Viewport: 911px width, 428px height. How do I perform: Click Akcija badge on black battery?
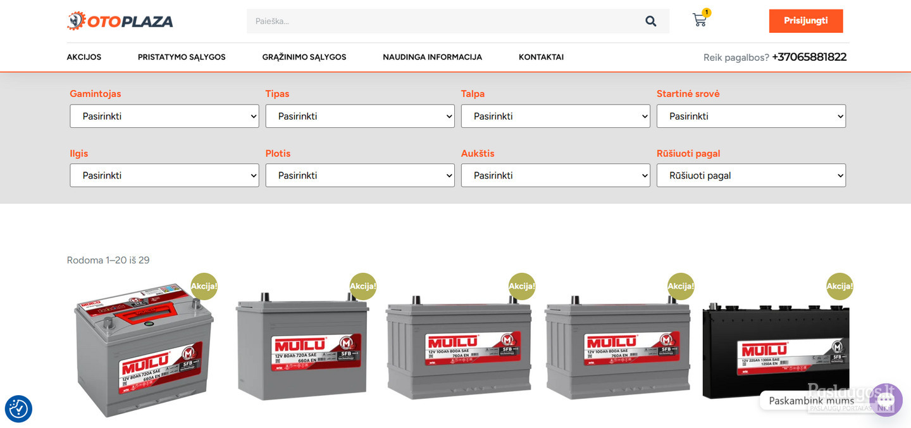[x=840, y=286]
